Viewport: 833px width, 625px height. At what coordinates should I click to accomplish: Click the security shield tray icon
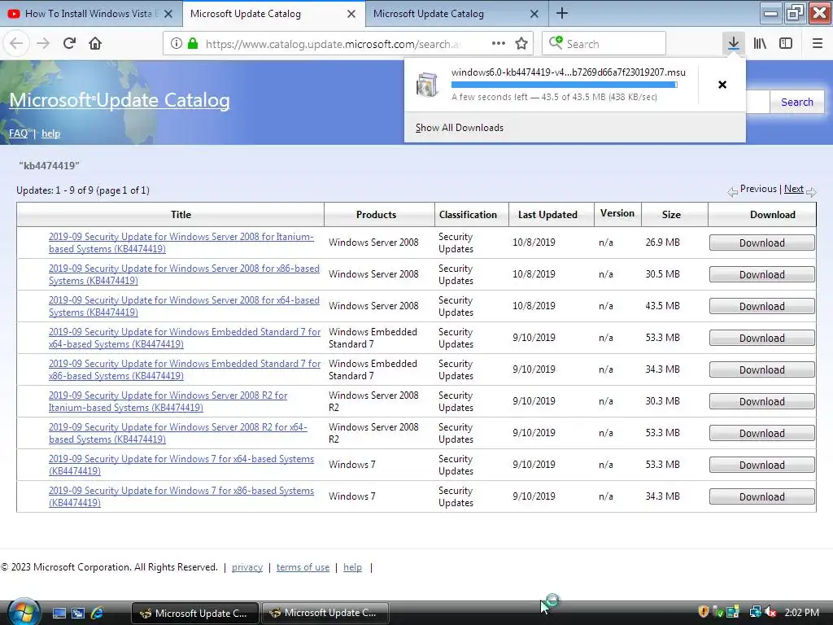[x=704, y=612]
